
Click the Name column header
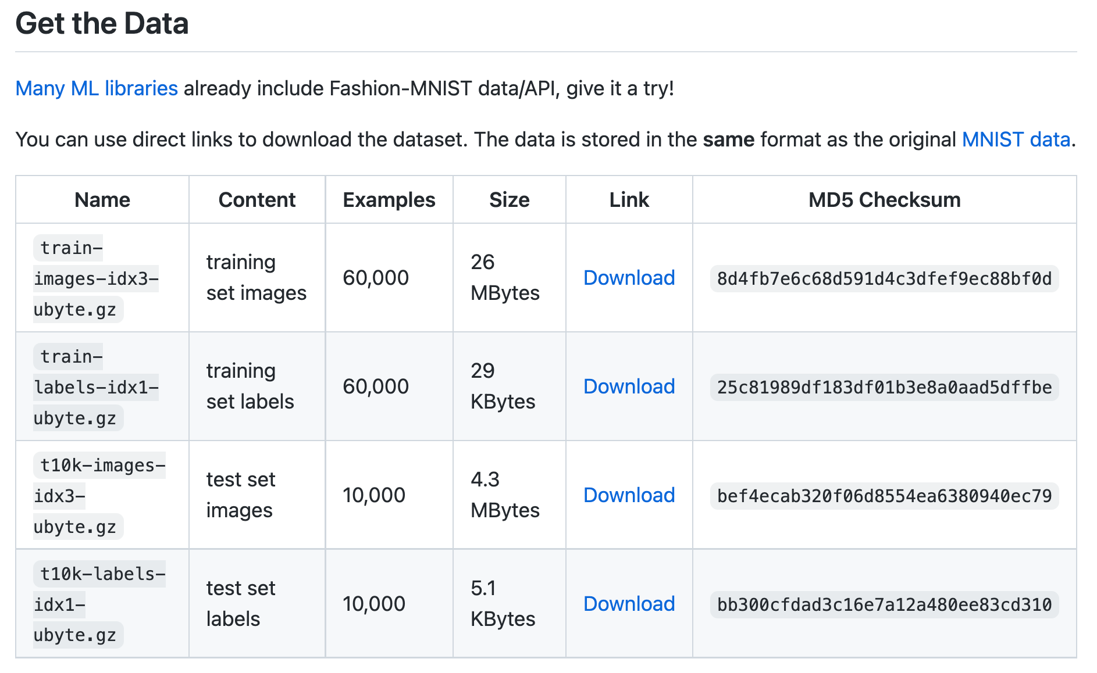(102, 200)
